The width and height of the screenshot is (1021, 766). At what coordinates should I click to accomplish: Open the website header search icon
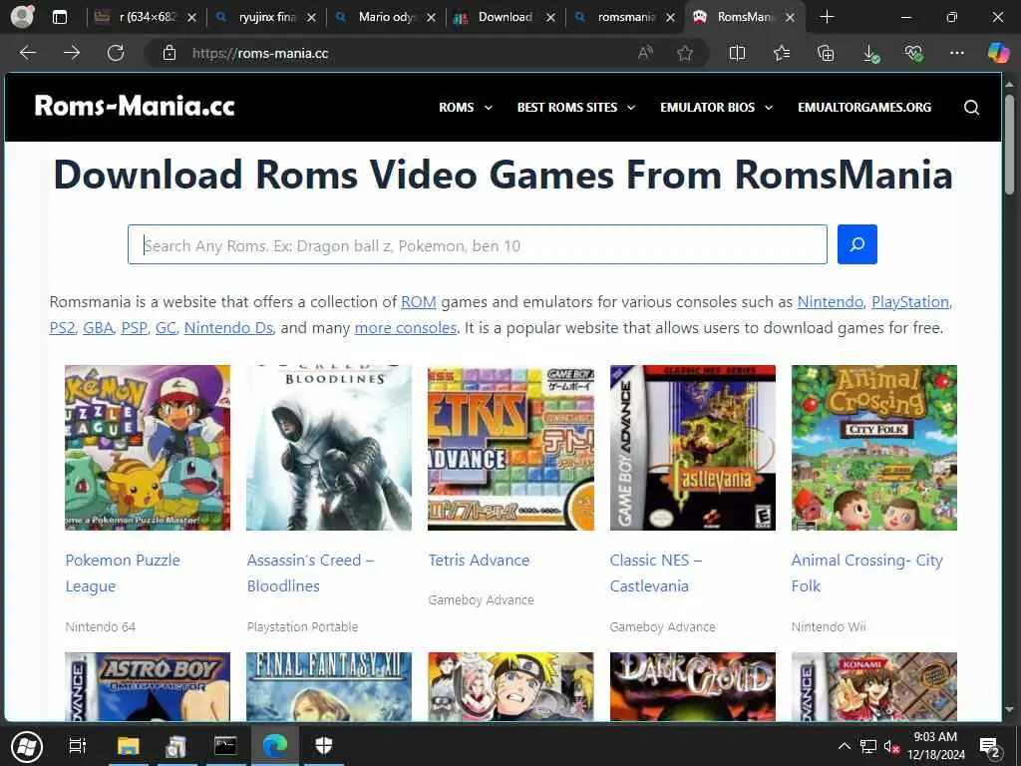tap(971, 108)
